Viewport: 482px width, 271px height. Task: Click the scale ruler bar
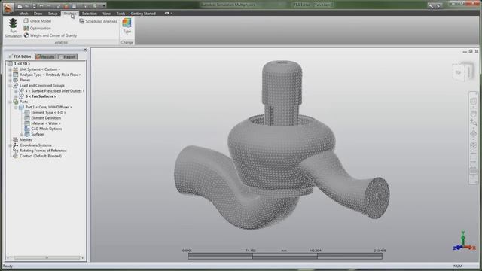click(x=285, y=256)
